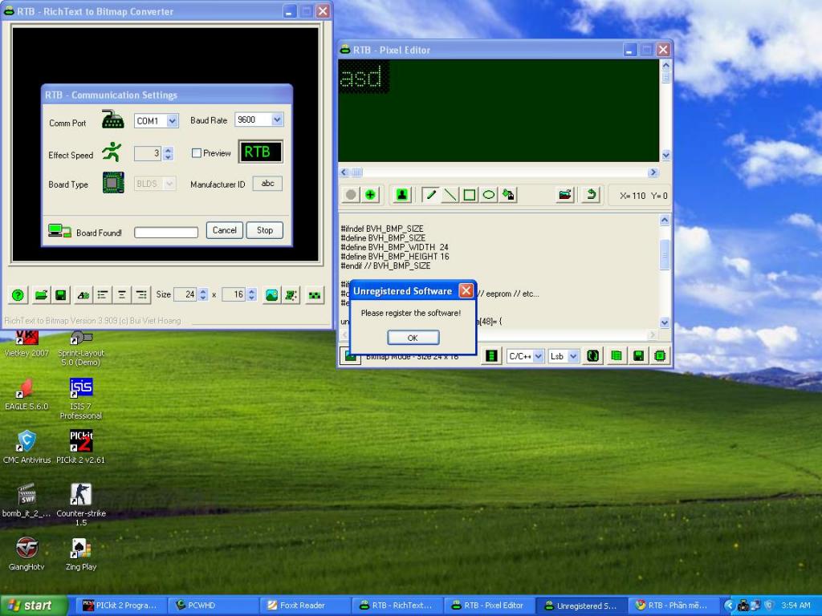Switch to PCWHD taskbar item
This screenshot has width=822, height=616.
[x=213, y=606]
